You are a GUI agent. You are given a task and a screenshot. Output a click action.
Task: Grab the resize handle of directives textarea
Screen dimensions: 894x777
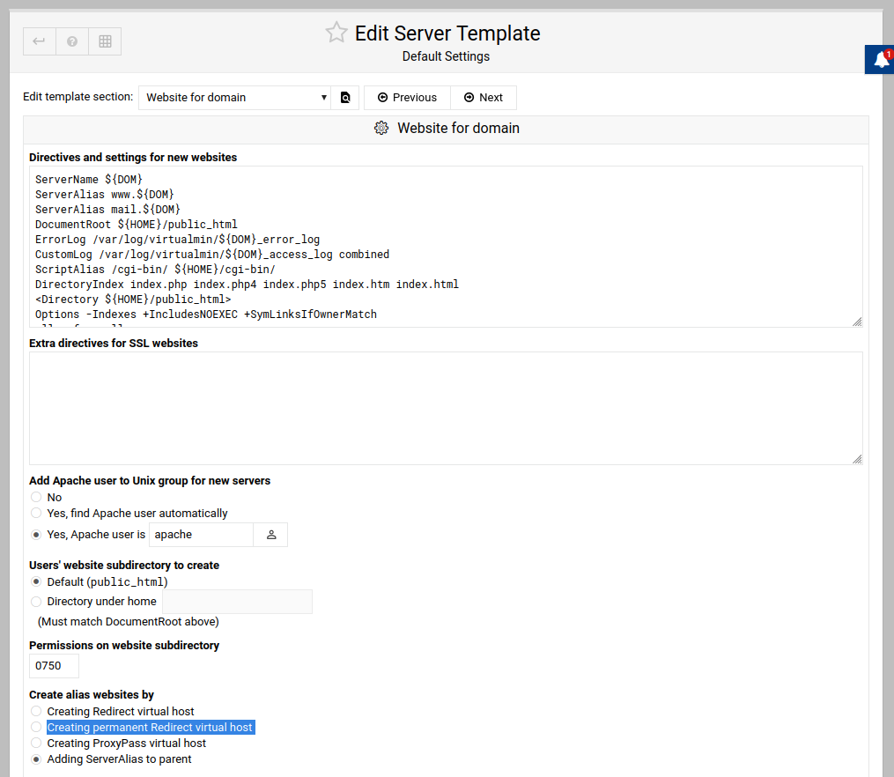click(x=857, y=322)
